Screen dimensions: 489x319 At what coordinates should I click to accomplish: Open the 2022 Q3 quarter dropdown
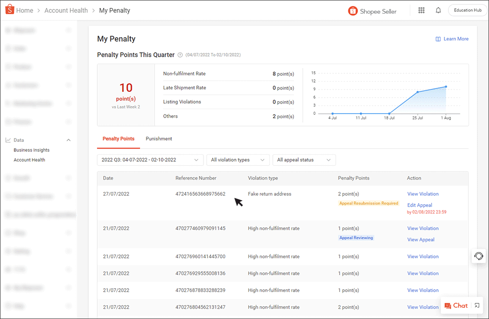pyautogui.click(x=150, y=160)
